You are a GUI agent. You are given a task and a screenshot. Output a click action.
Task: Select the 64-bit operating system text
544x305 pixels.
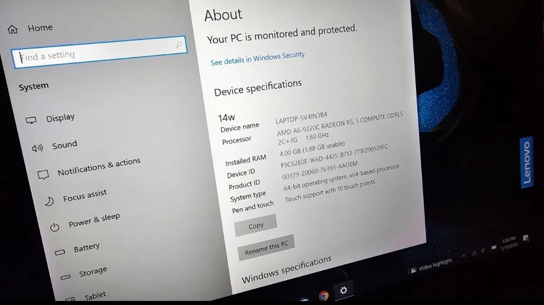click(341, 177)
